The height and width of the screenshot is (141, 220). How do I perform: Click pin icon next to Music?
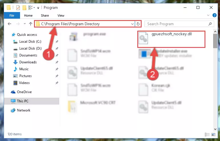click(57, 69)
